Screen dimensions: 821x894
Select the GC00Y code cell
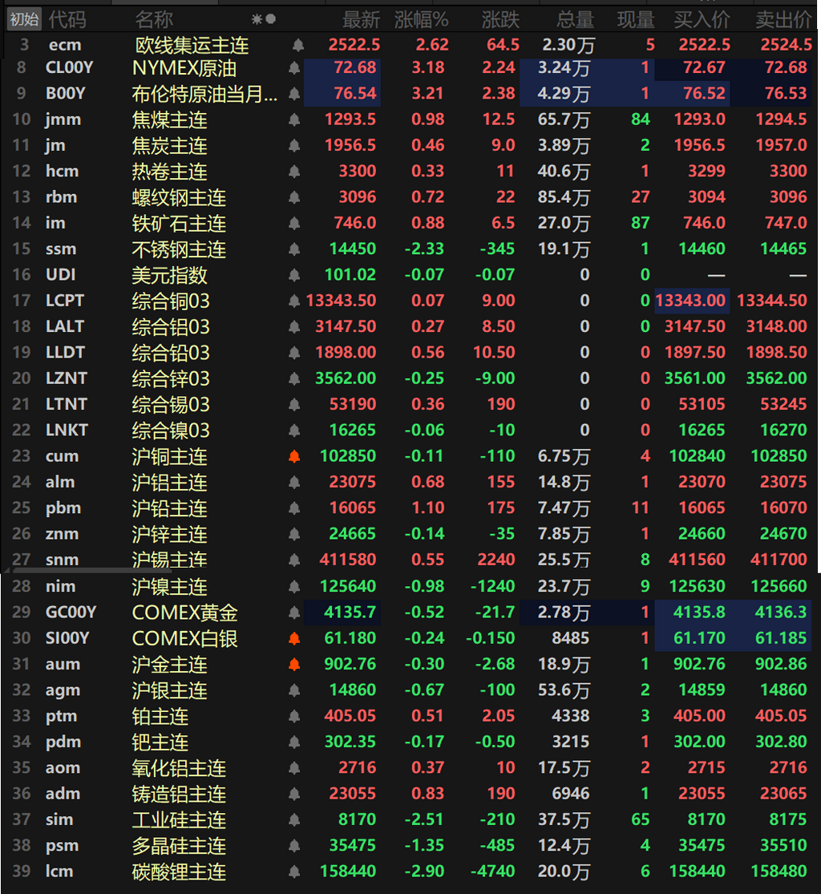click(71, 613)
